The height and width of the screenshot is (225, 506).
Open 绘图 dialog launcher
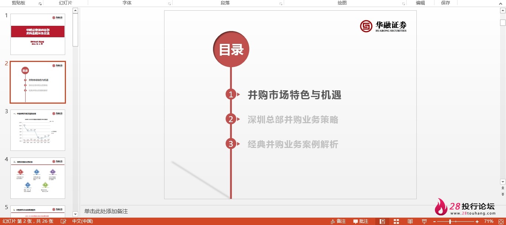tap(403, 4)
